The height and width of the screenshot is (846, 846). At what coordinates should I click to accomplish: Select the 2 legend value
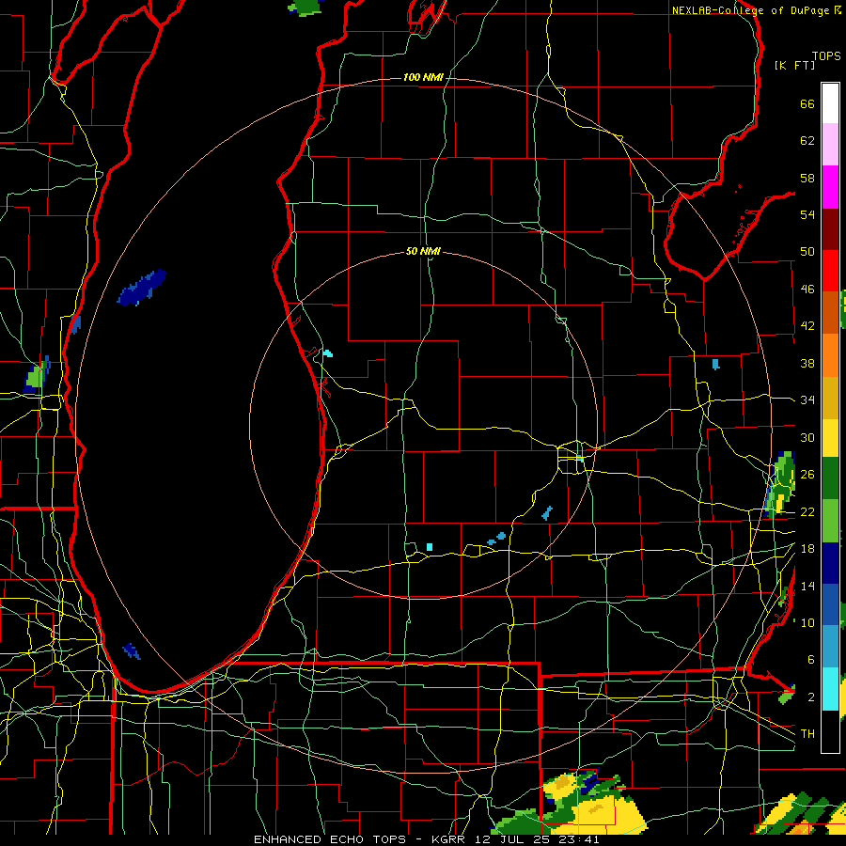point(810,697)
